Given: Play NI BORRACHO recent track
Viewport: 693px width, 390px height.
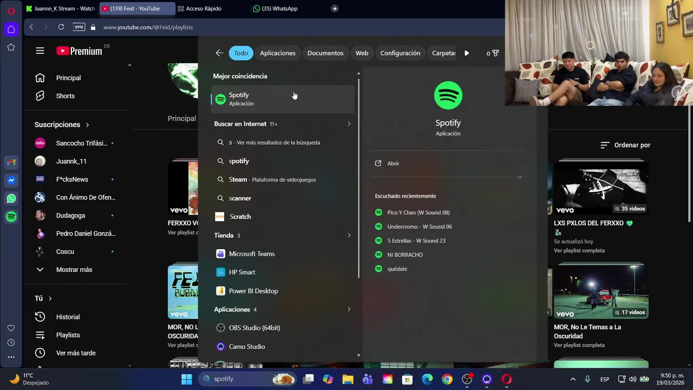Looking at the screenshot, I should tap(405, 255).
